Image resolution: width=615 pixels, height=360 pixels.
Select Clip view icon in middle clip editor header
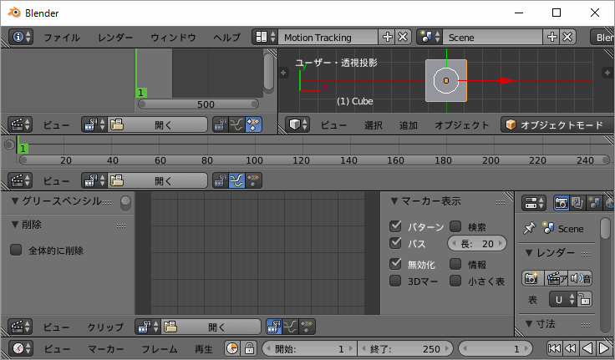tap(221, 180)
